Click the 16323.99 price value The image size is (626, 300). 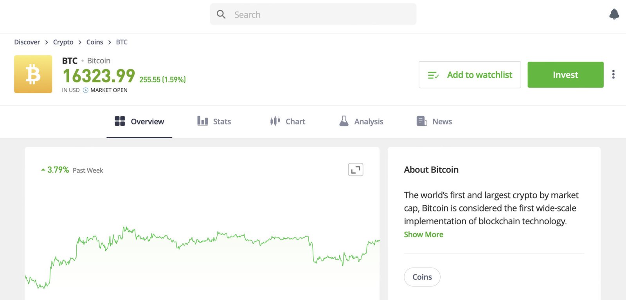pos(99,76)
